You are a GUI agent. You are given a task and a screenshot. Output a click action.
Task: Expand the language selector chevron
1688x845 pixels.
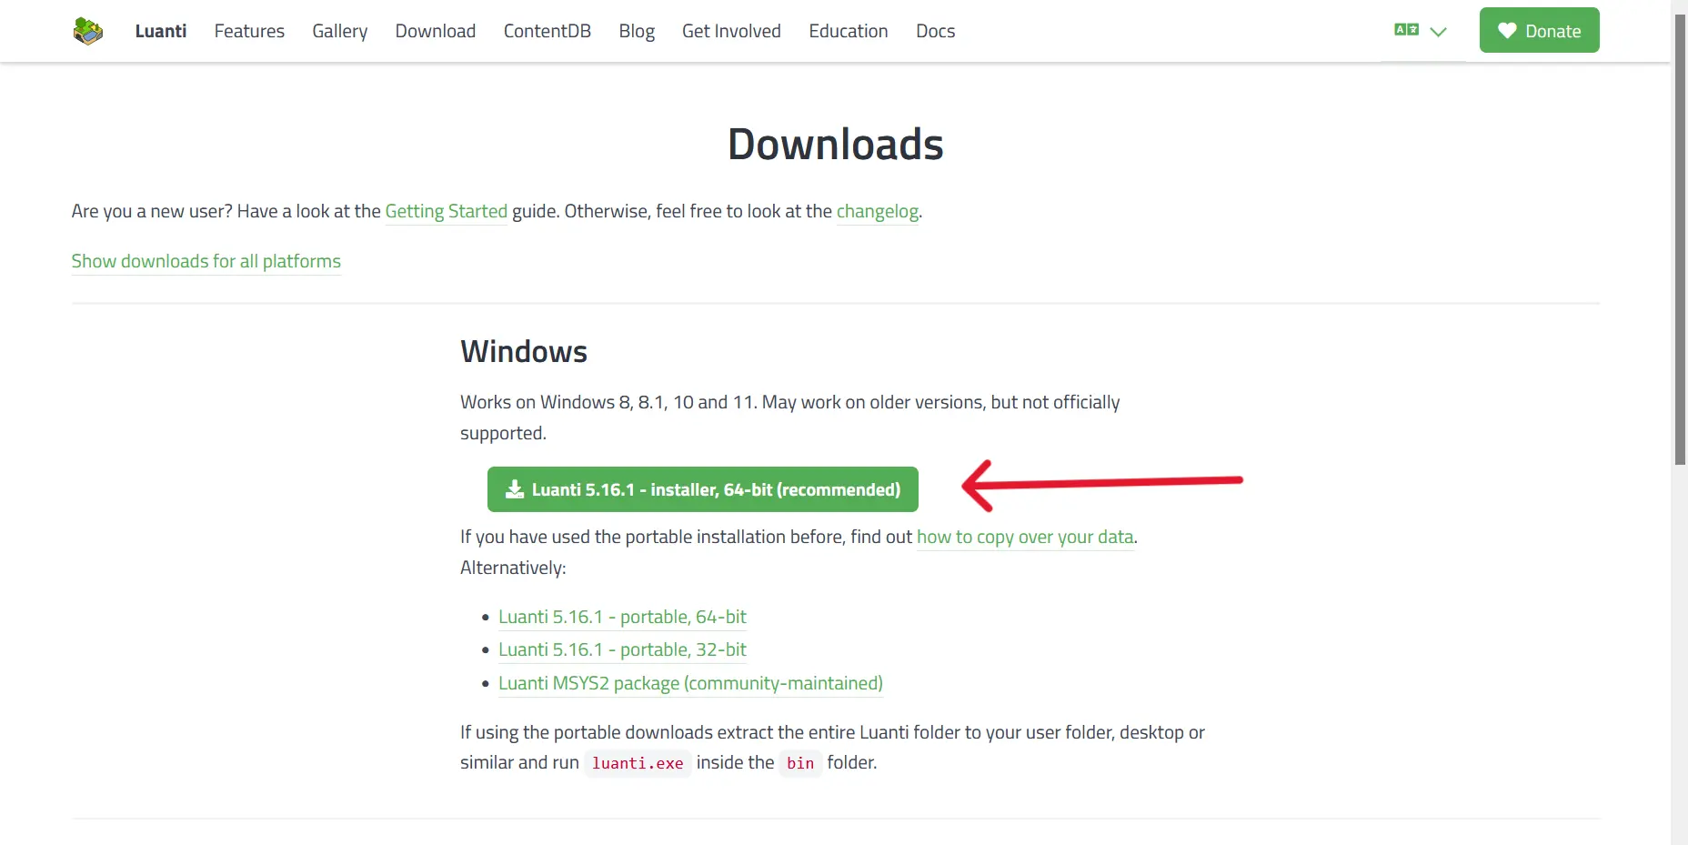pyautogui.click(x=1438, y=32)
